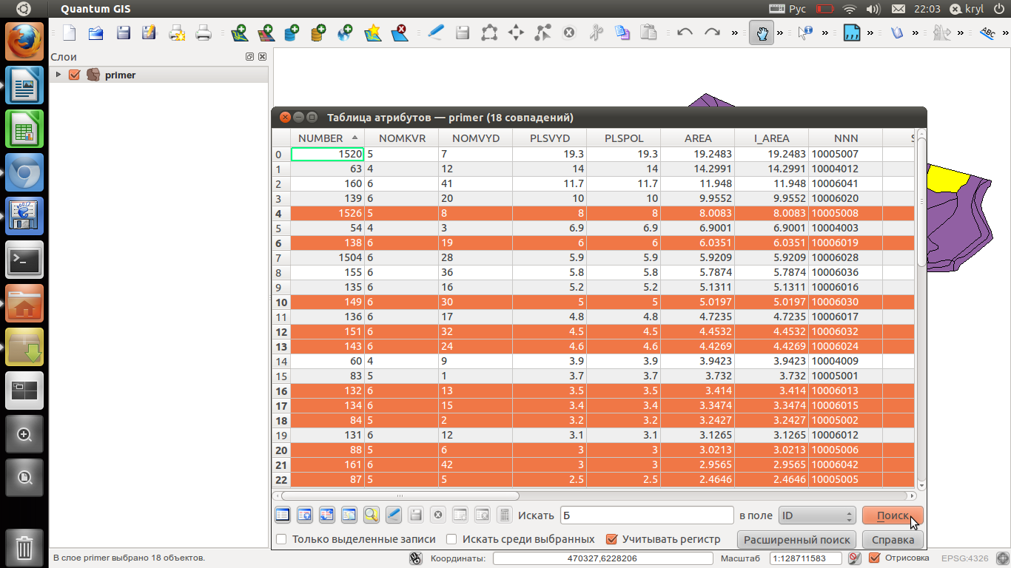Click the 'Справка' help button

(x=893, y=540)
